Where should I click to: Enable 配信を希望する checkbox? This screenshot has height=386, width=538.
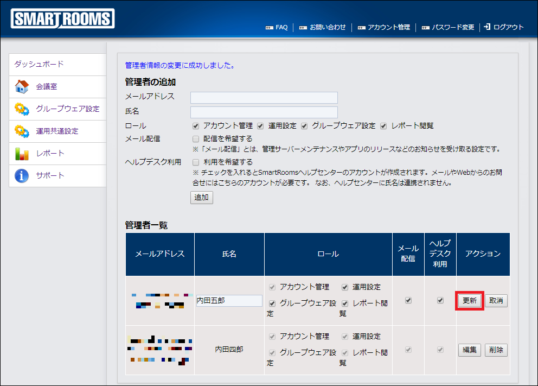tap(196, 139)
